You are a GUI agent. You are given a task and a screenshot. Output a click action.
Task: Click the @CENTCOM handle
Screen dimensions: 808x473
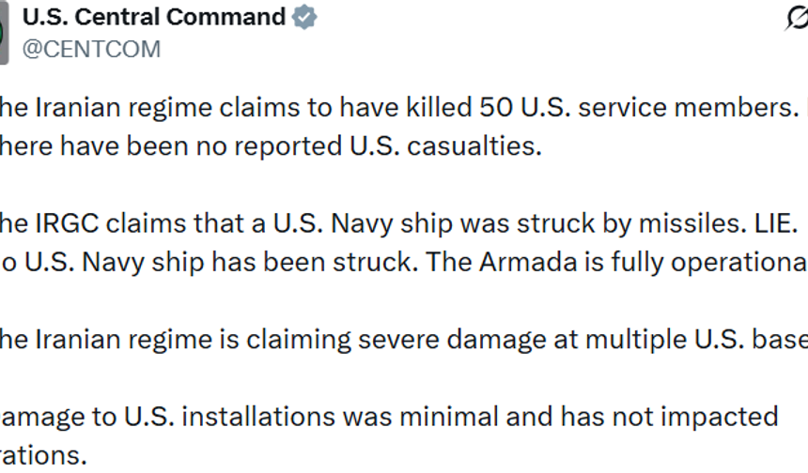pyautogui.click(x=91, y=49)
